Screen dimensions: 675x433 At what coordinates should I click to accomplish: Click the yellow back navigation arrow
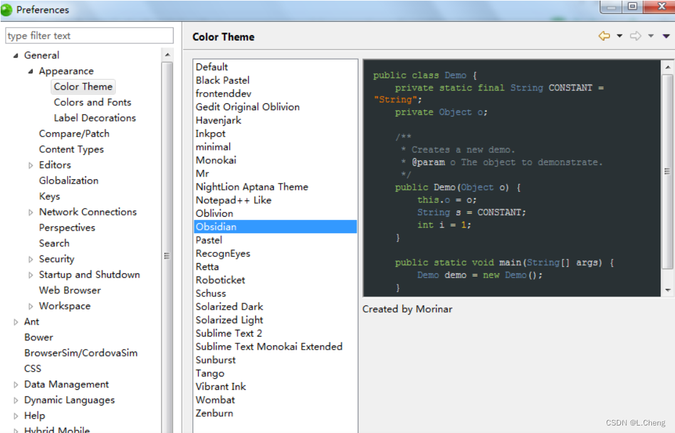click(603, 36)
